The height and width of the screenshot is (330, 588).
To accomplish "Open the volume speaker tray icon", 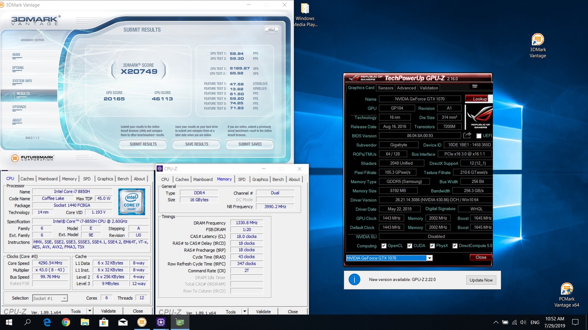I will [523, 322].
